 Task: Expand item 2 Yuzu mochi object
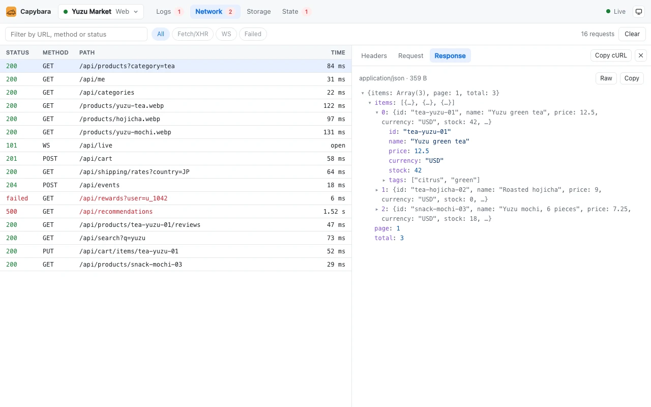click(377, 209)
